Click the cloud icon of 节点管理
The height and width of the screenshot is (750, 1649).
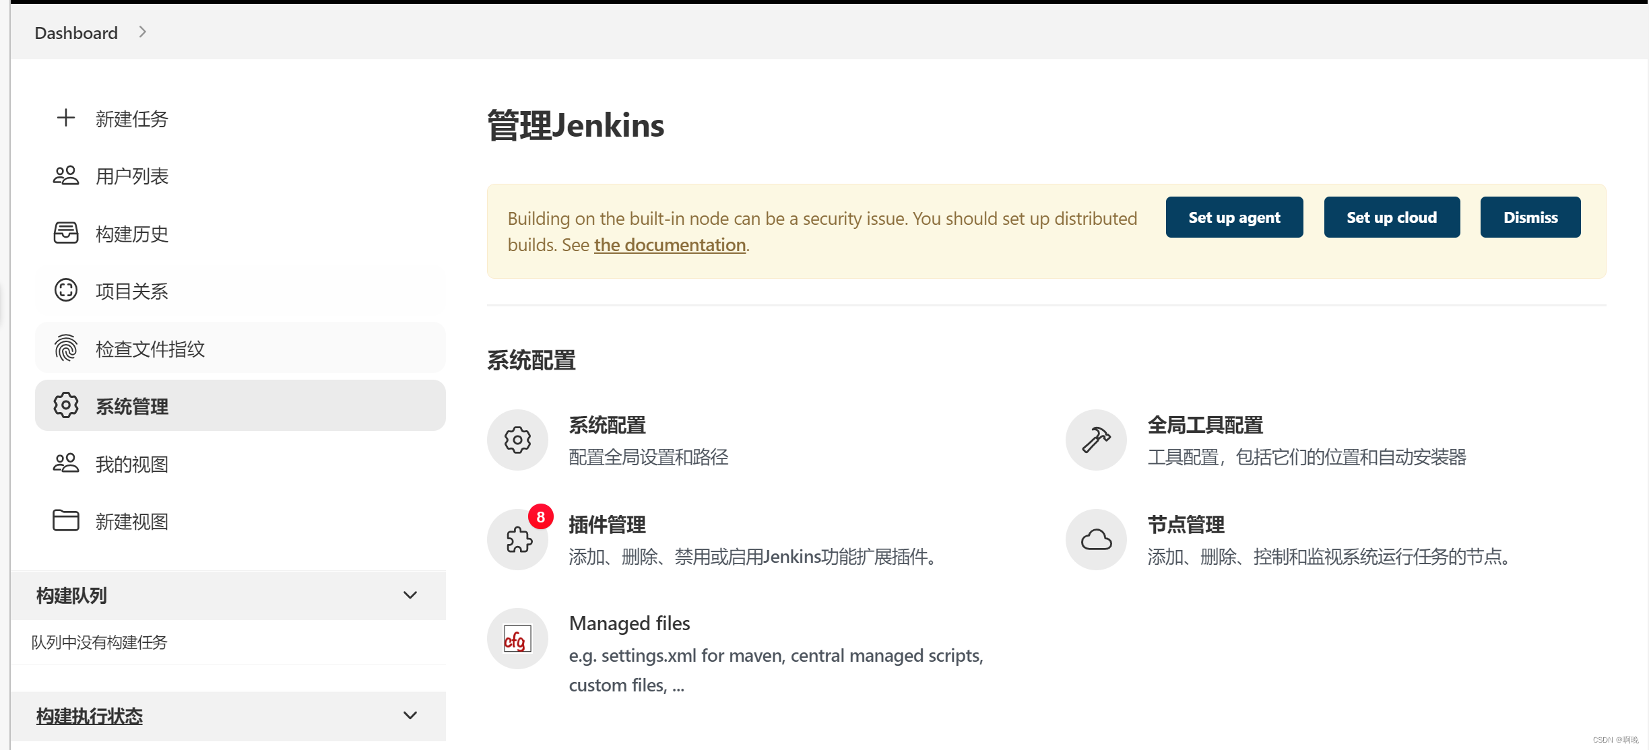1096,540
